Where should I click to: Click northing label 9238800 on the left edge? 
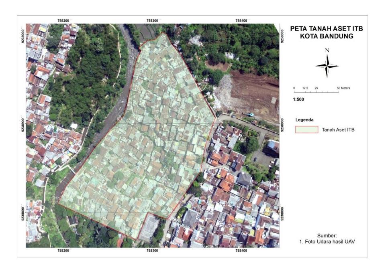click(23, 214)
